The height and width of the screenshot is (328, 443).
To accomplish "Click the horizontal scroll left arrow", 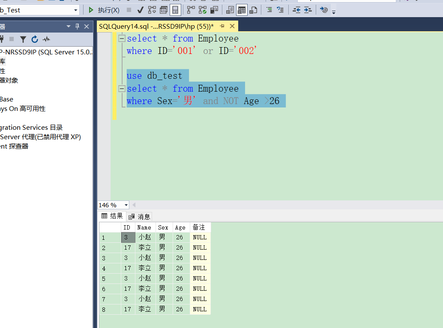I will [x=134, y=205].
